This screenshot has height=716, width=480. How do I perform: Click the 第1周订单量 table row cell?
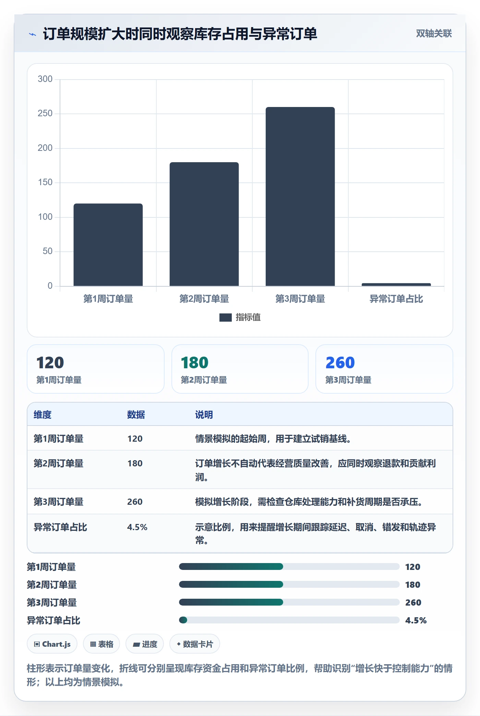coord(59,439)
